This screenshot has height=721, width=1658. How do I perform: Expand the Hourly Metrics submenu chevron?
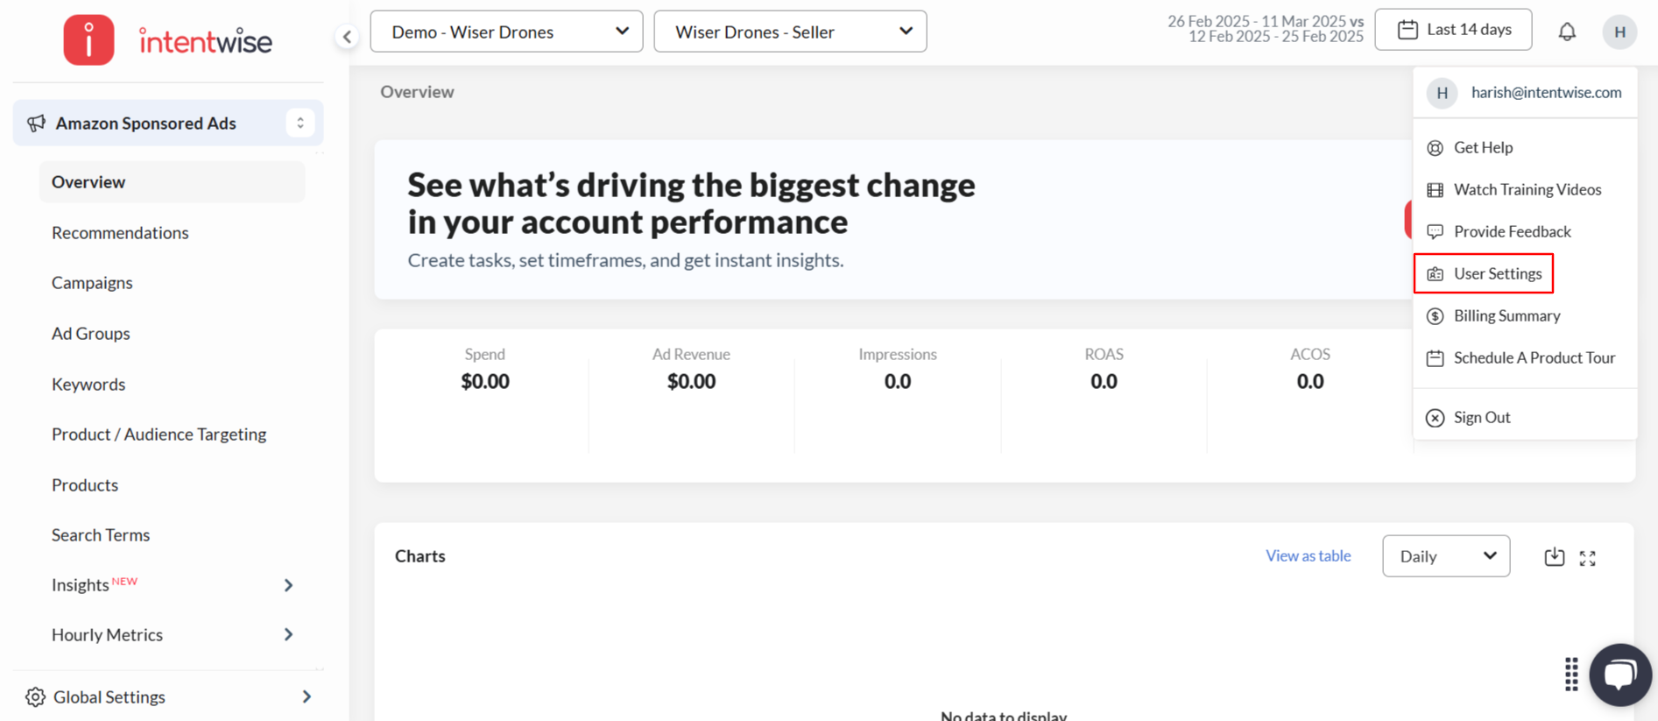(288, 634)
